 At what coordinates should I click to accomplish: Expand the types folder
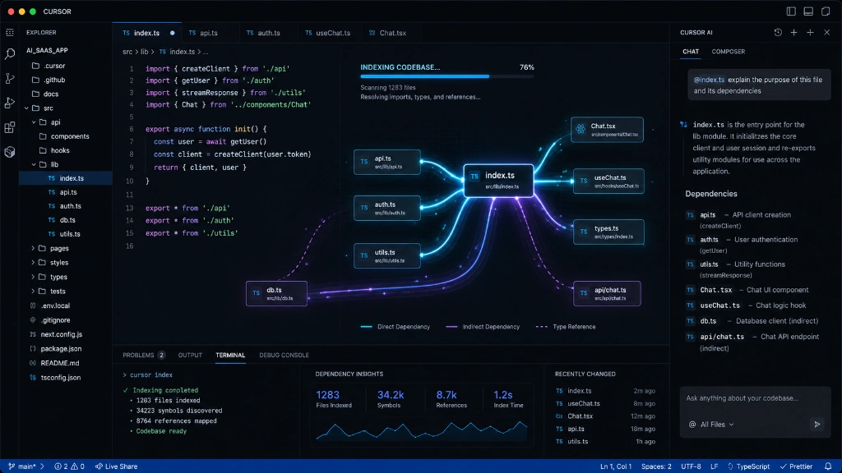33,277
